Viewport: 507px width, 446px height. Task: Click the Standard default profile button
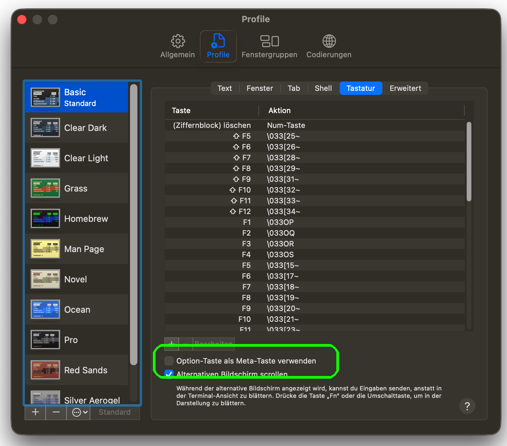click(115, 412)
